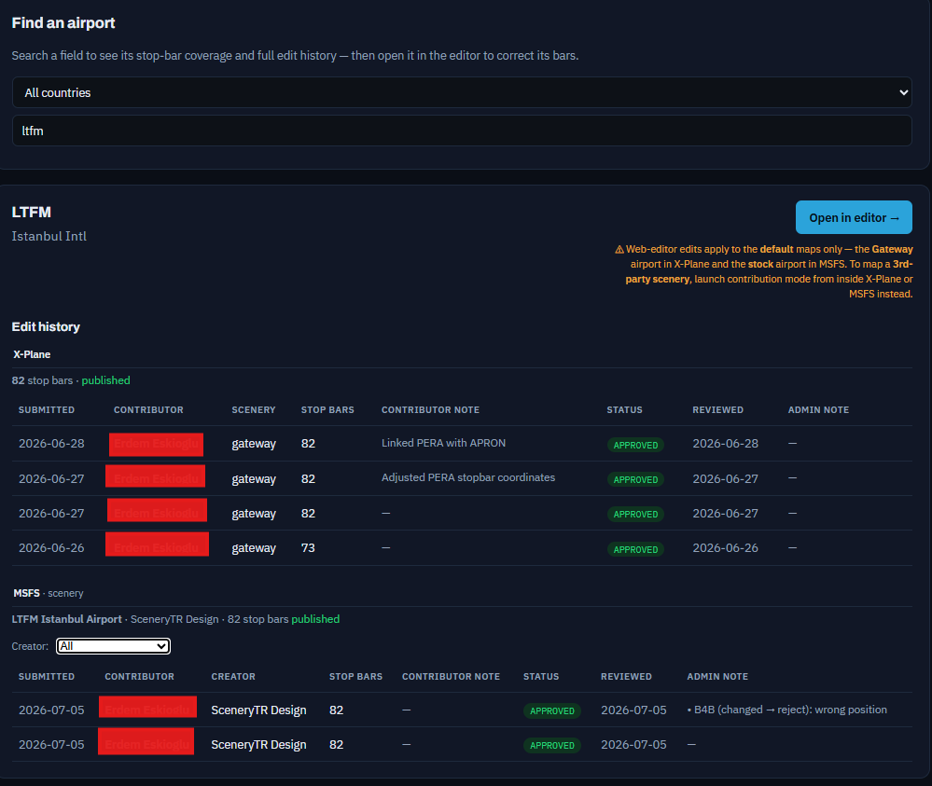932x786 pixels.
Task: Click APPROVED badge of 73 stop bars row
Action: (635, 549)
